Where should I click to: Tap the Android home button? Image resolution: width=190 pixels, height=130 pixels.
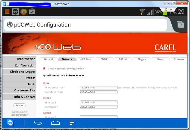(55, 123)
